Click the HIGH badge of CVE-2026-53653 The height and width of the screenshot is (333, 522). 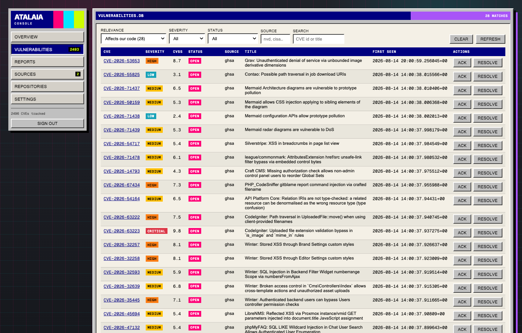[152, 61]
